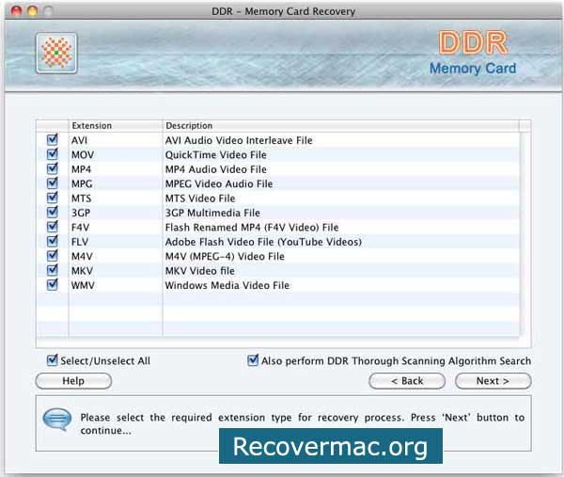Toggle the Select/Unselect All checkbox

53,360
